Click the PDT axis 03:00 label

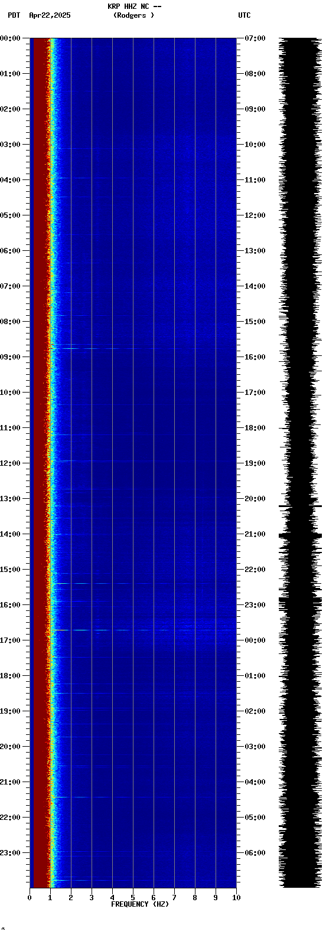pyautogui.click(x=10, y=145)
